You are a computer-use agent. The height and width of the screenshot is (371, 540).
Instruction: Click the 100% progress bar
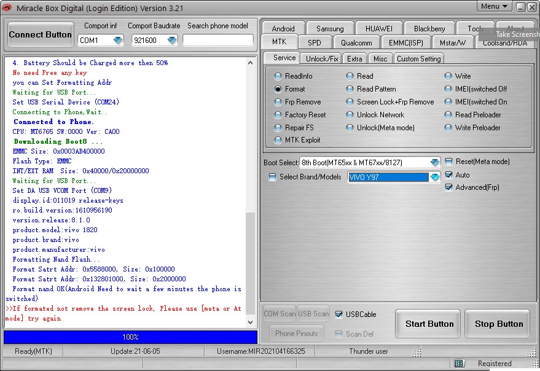[x=130, y=337]
